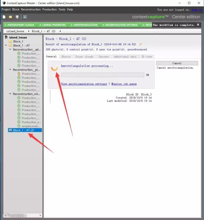
Task: Go to workflow step 4- Reconstruction Settings
Action: [120, 25]
